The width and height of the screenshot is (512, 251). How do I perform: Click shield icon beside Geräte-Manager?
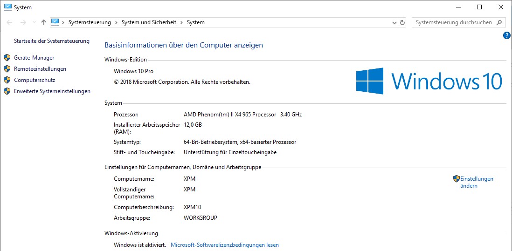coord(7,58)
